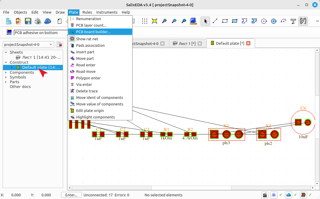Viewport: 320px width, 199px height.
Task: Expand the Components tree node
Action: [x=6, y=72]
